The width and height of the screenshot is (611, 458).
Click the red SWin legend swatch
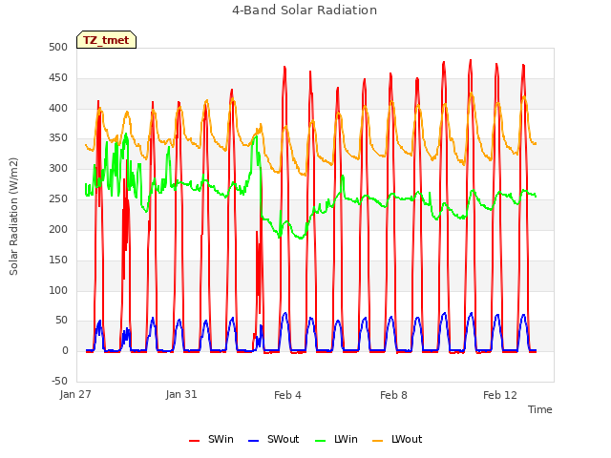(194, 441)
